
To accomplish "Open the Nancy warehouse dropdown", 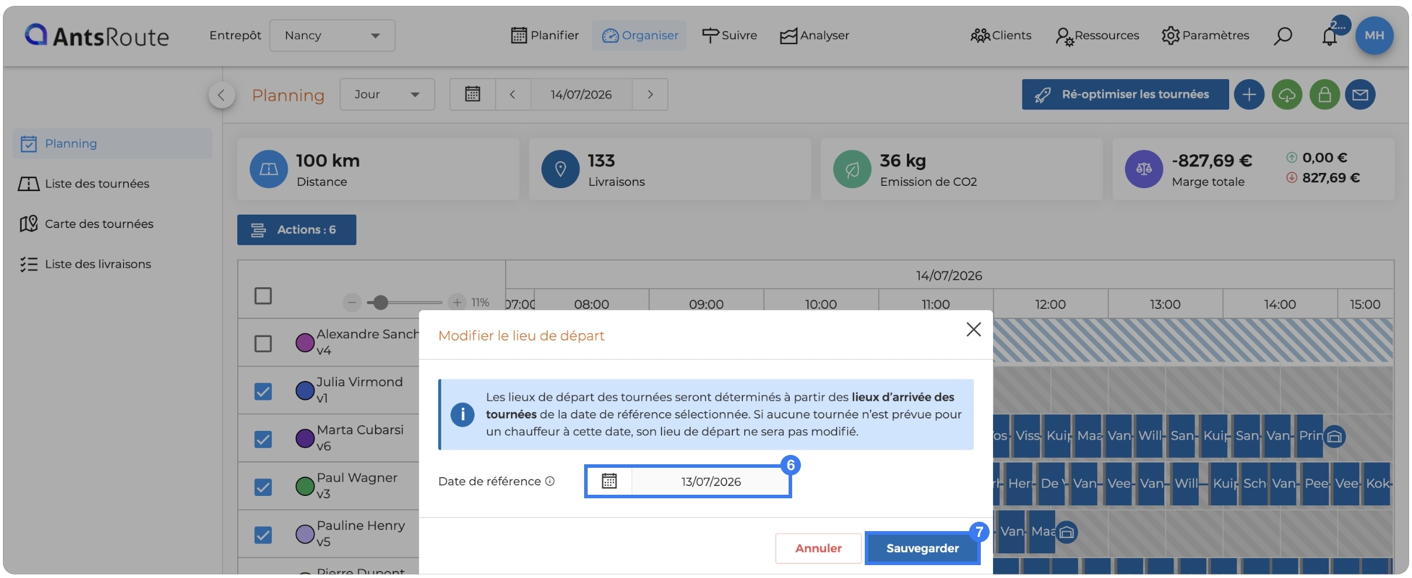I will coord(332,36).
